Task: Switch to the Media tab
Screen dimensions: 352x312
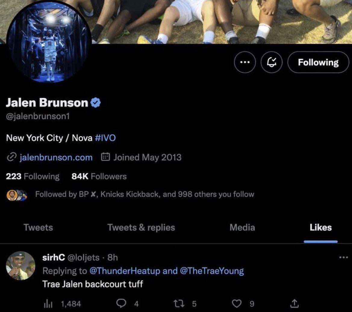Action: pos(242,227)
